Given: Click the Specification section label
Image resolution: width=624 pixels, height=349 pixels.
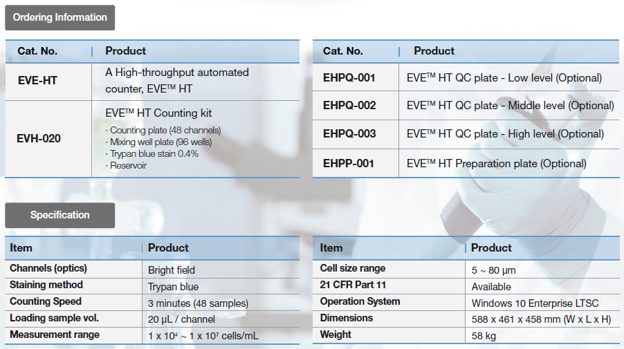Looking at the screenshot, I should point(60,215).
